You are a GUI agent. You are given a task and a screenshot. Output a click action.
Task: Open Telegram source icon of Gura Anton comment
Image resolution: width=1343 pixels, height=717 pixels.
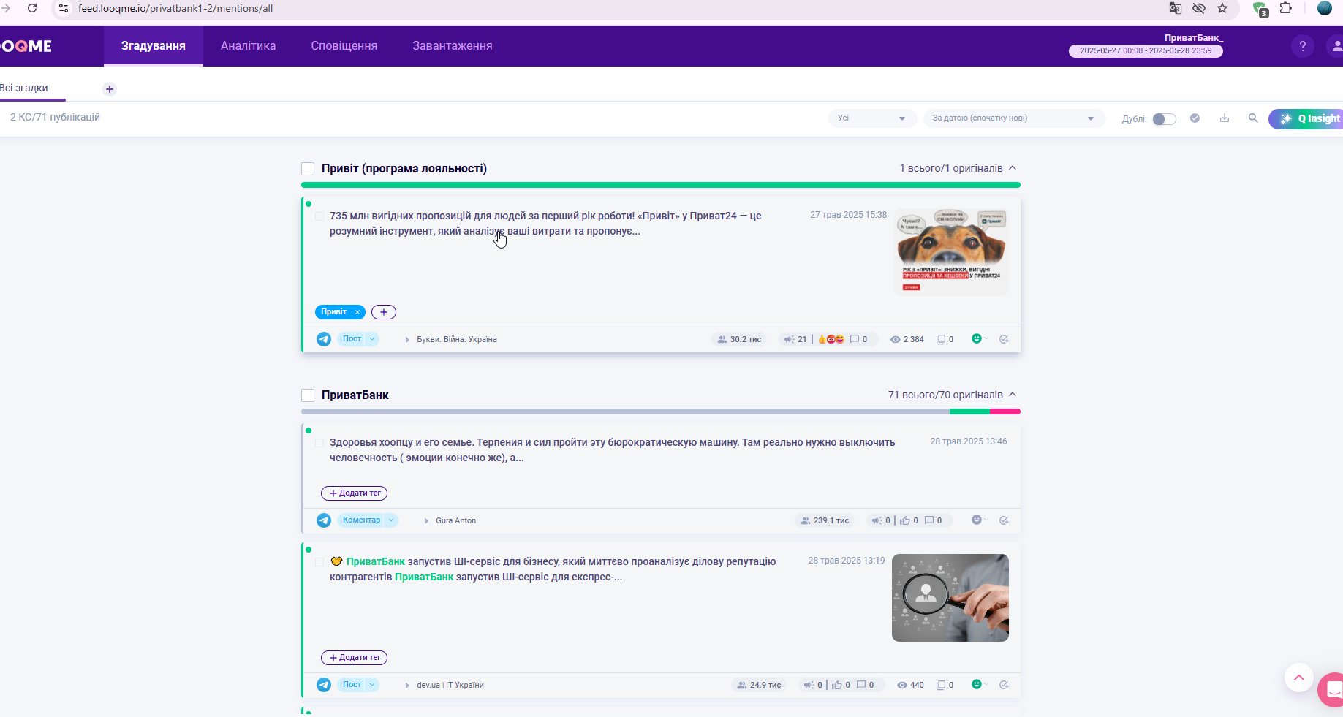324,520
